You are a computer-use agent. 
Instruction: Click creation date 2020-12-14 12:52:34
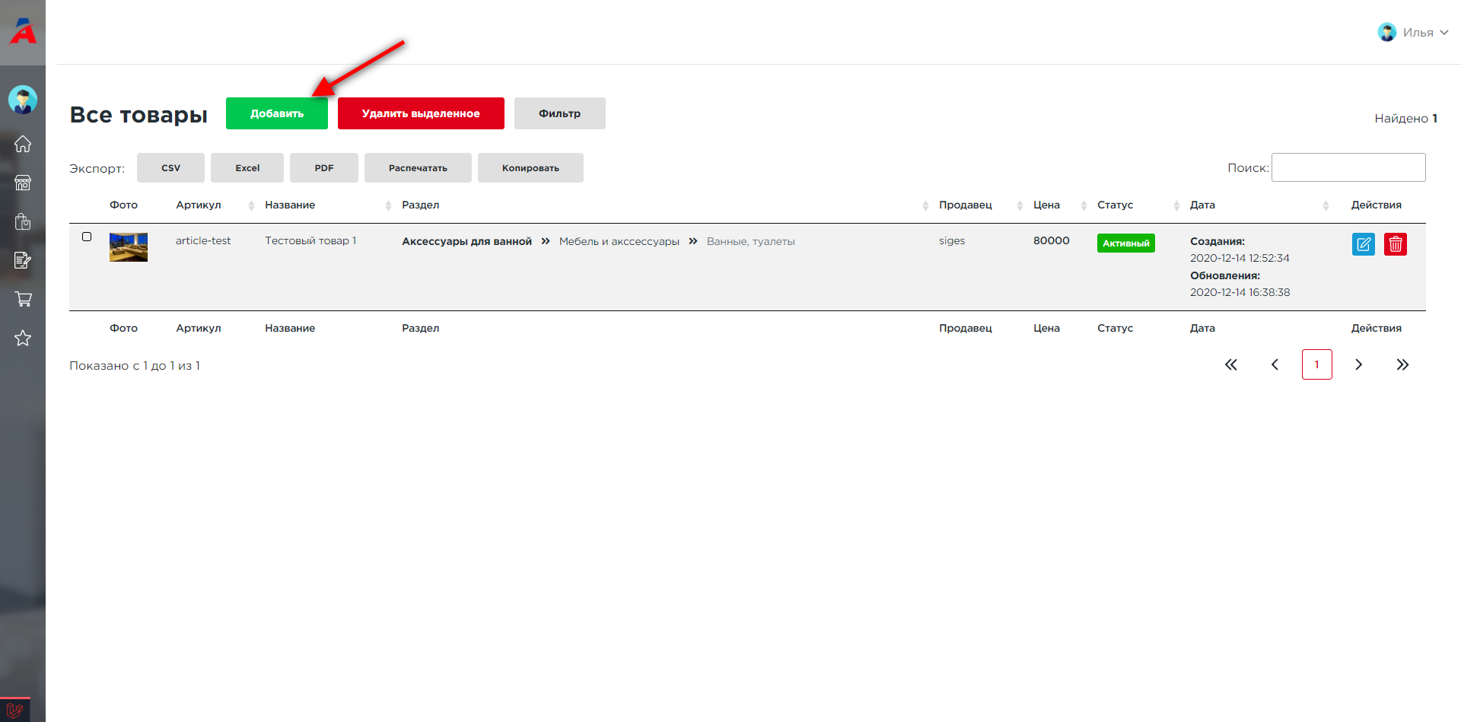pos(1240,258)
